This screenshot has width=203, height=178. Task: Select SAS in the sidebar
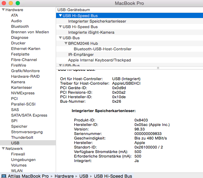coord(15,110)
